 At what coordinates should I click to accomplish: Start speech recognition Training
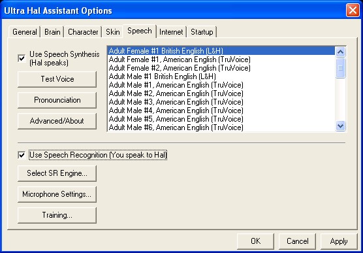tap(57, 215)
